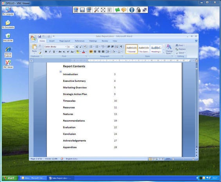This screenshot has height=182, width=221.
Task: Open the Calibri font name dropdown
Action: pos(66,47)
